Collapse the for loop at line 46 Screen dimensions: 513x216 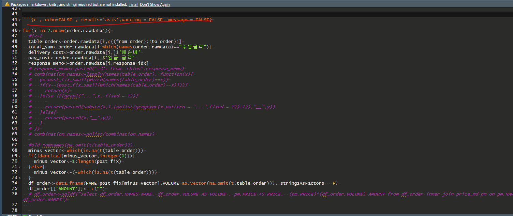point(19,31)
